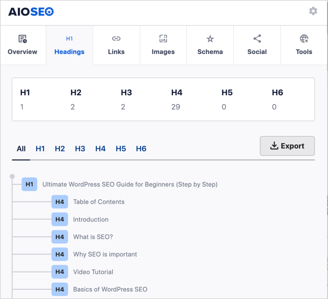This screenshot has height=299, width=328.
Task: Click the H6 count label in summary
Action: point(277,92)
